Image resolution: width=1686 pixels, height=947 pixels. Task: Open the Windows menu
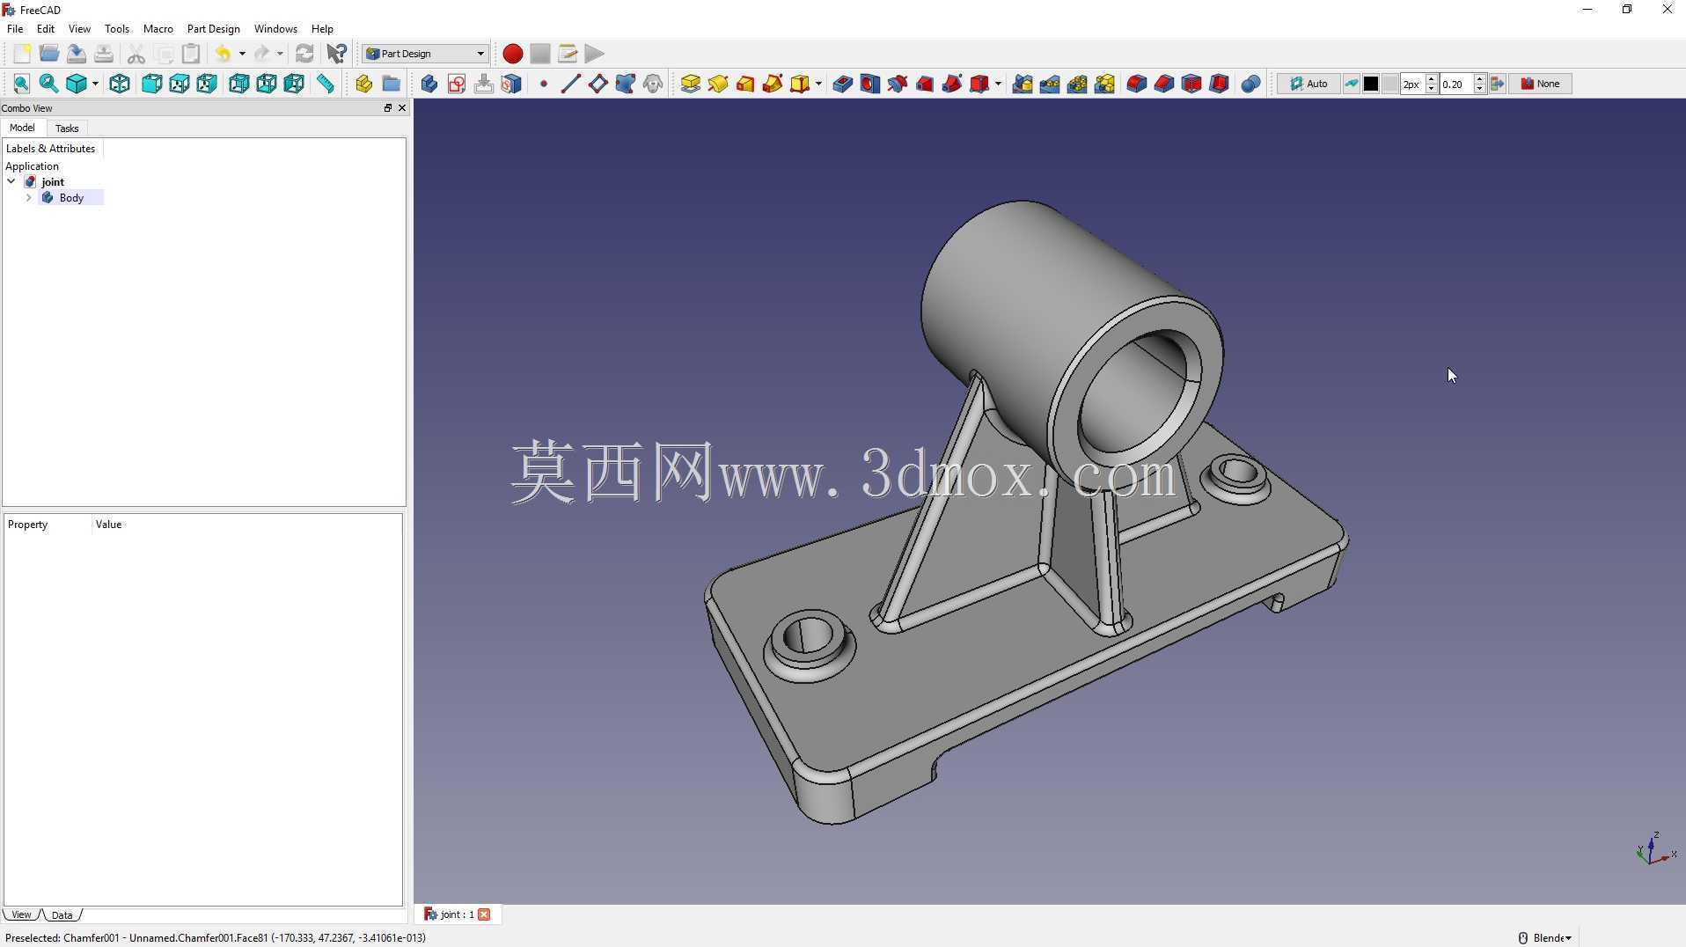tap(275, 29)
